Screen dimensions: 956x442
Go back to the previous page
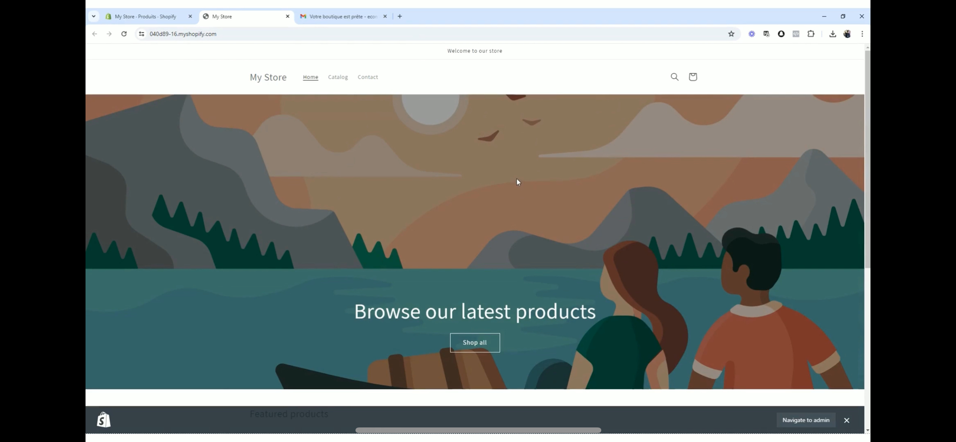click(x=94, y=34)
